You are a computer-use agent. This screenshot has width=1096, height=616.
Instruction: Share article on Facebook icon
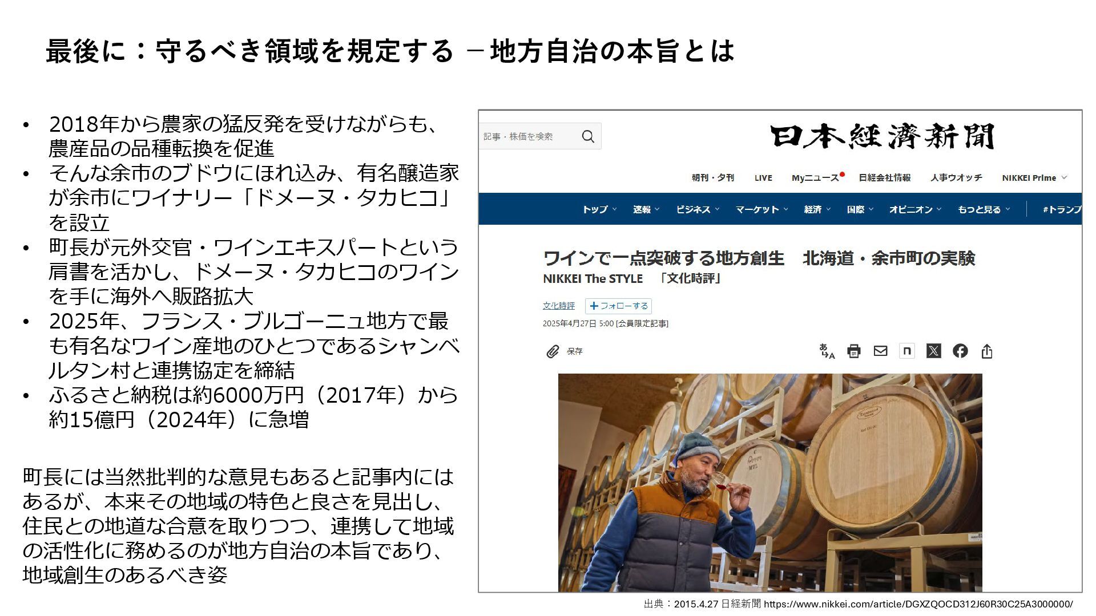(x=960, y=351)
